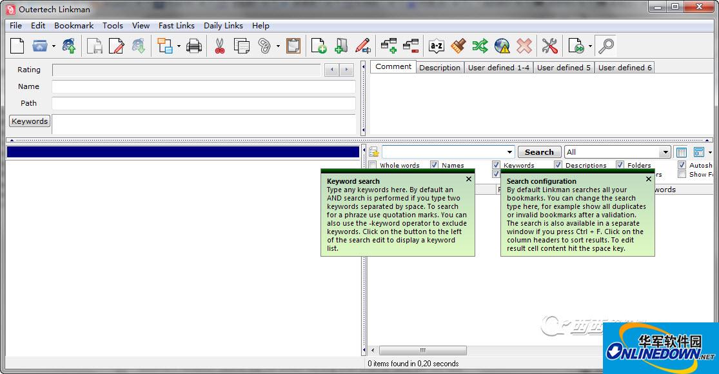Image resolution: width=719 pixels, height=374 pixels.
Task: Open the File menu
Action: tap(15, 26)
